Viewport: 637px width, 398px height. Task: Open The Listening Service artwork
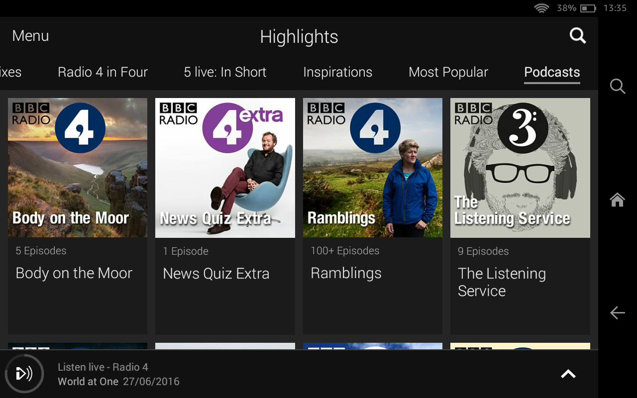coord(520,168)
